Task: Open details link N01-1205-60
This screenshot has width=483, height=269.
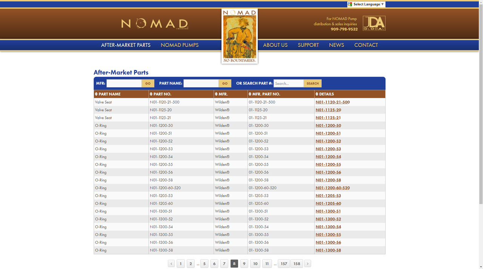Action: 328,204
